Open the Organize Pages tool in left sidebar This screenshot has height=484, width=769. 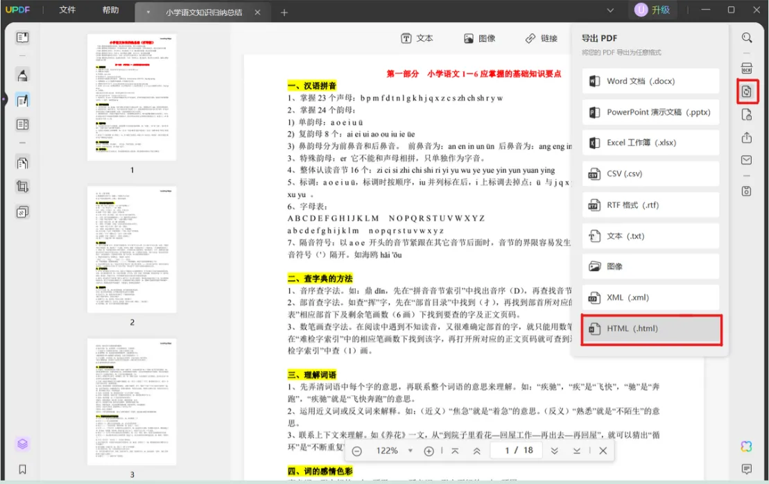click(22, 163)
